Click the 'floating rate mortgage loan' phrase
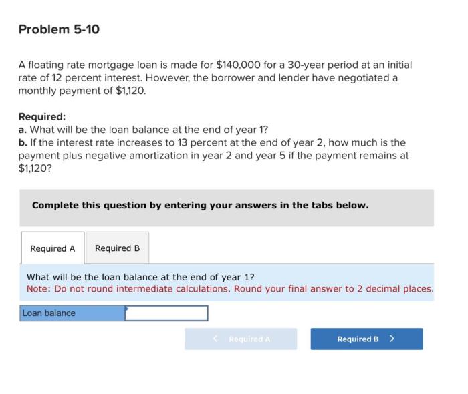The width and height of the screenshot is (468, 394). pos(86,65)
